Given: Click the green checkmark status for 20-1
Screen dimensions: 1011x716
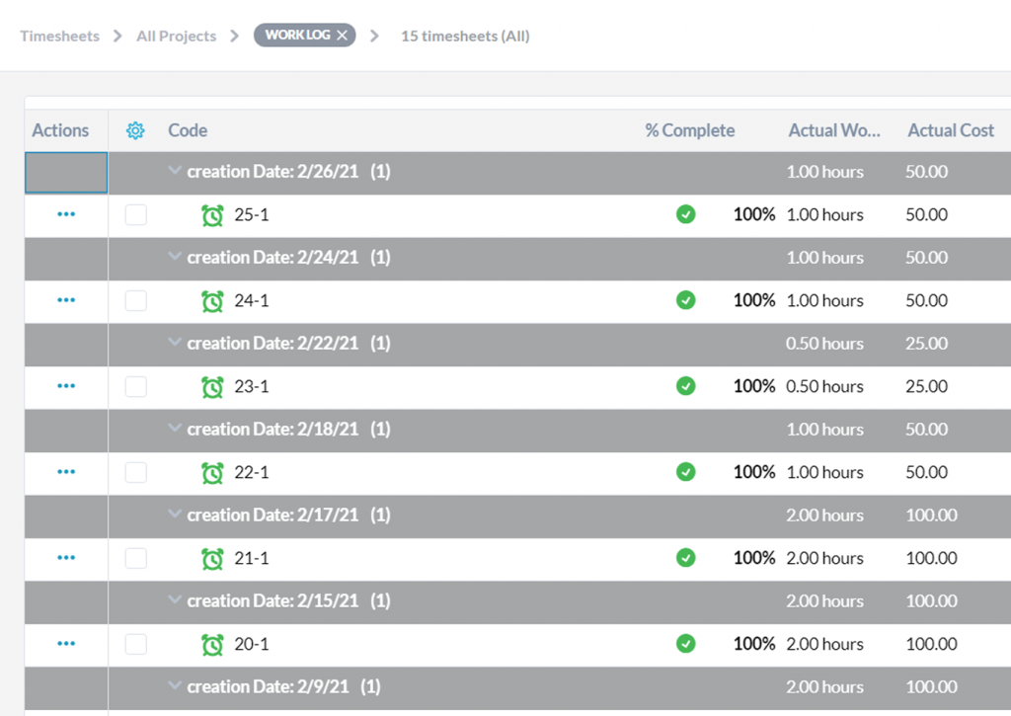Looking at the screenshot, I should click(x=685, y=644).
